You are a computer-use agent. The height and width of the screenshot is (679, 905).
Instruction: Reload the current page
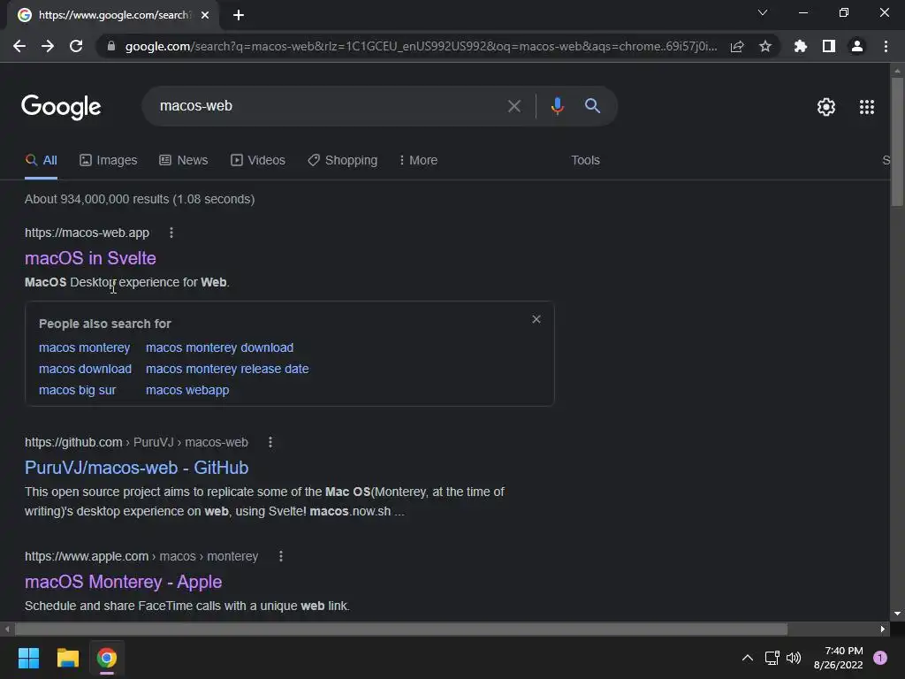(76, 46)
